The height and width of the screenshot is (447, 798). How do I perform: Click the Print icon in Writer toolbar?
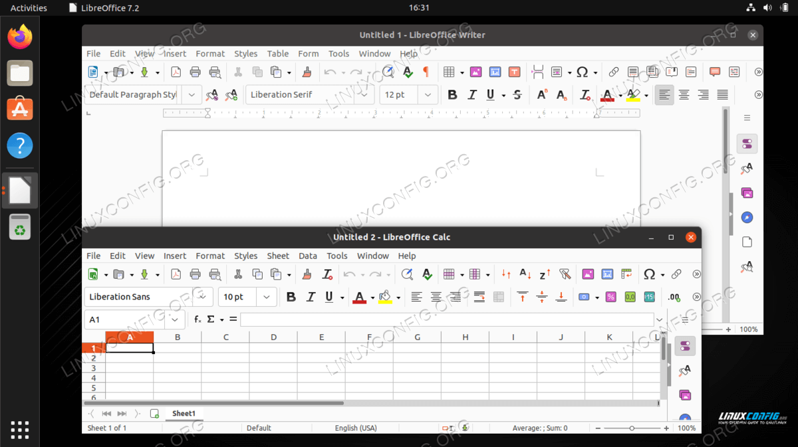[x=195, y=72]
